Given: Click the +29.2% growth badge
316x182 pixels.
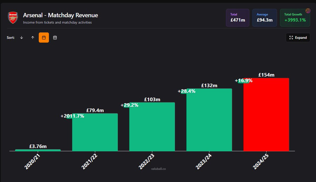Looking at the screenshot, I should pyautogui.click(x=130, y=105).
